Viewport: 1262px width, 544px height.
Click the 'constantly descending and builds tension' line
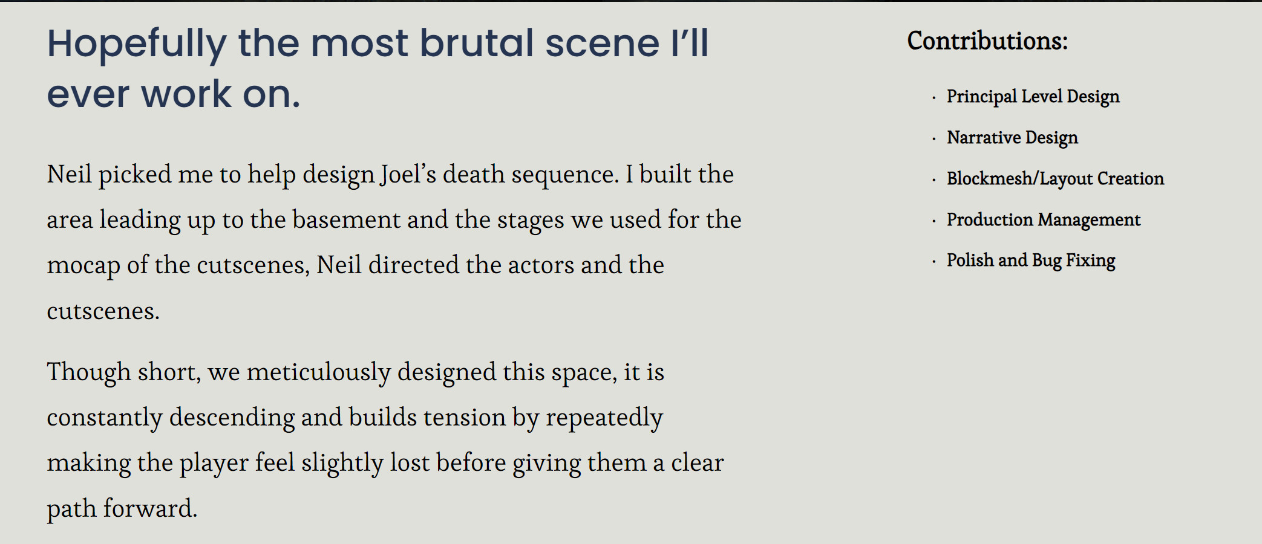(355, 418)
